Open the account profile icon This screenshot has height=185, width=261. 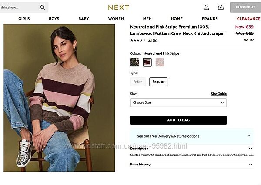(x=206, y=7)
